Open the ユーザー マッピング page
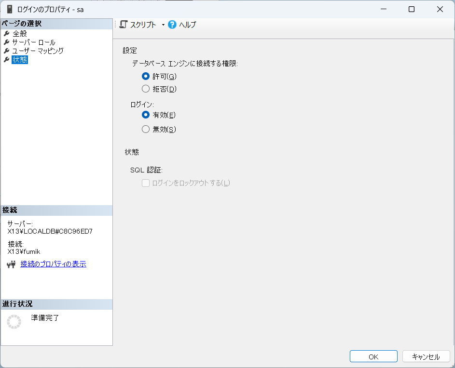 point(38,51)
